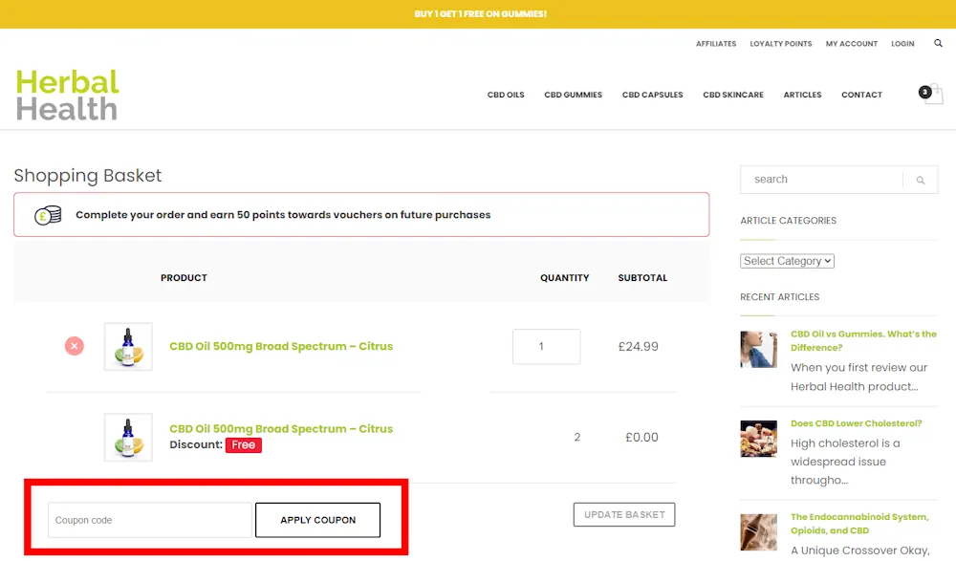This screenshot has width=956, height=561.
Task: Click the Recent Articles heading
Action: (780, 297)
